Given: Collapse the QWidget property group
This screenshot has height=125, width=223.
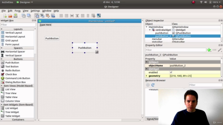Looking at the screenshot, I should [146, 69].
